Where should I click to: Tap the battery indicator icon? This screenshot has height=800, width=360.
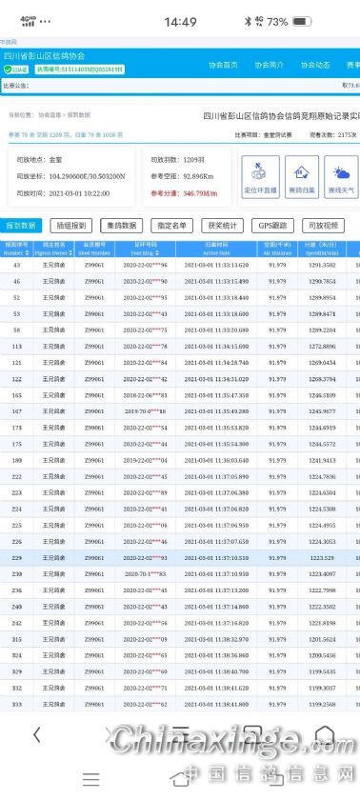(x=301, y=21)
